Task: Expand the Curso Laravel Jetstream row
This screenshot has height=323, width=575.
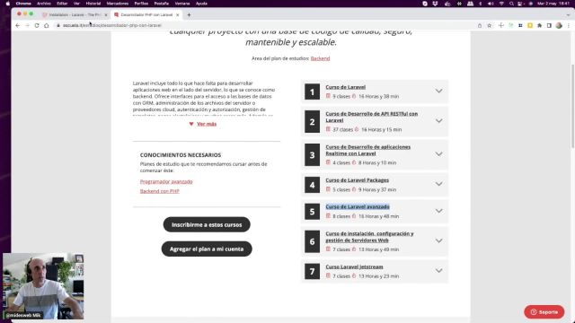Action: coord(438,271)
